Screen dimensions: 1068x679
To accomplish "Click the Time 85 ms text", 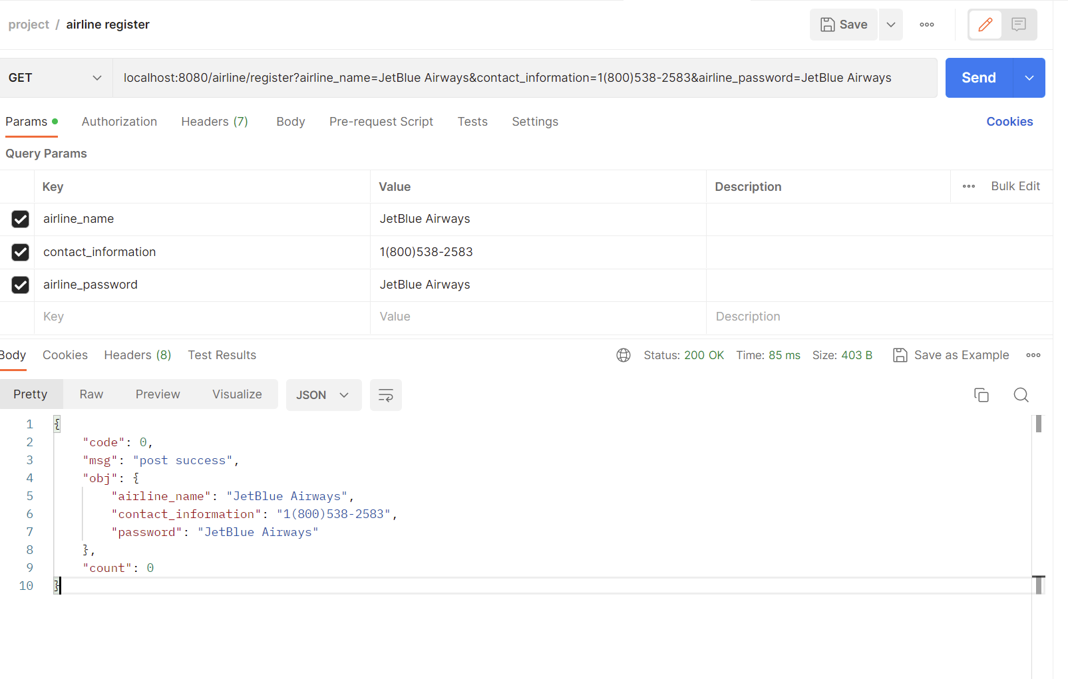I will [x=768, y=355].
